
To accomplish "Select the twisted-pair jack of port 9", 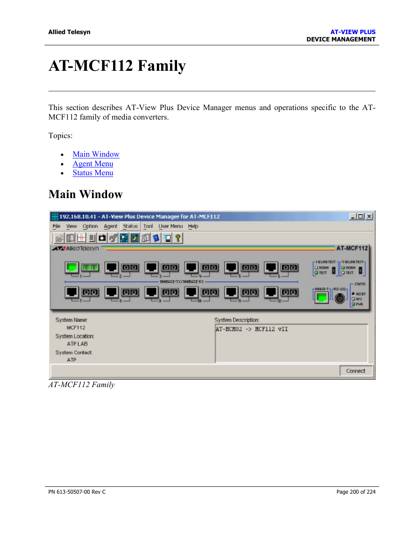I will (152, 292).
